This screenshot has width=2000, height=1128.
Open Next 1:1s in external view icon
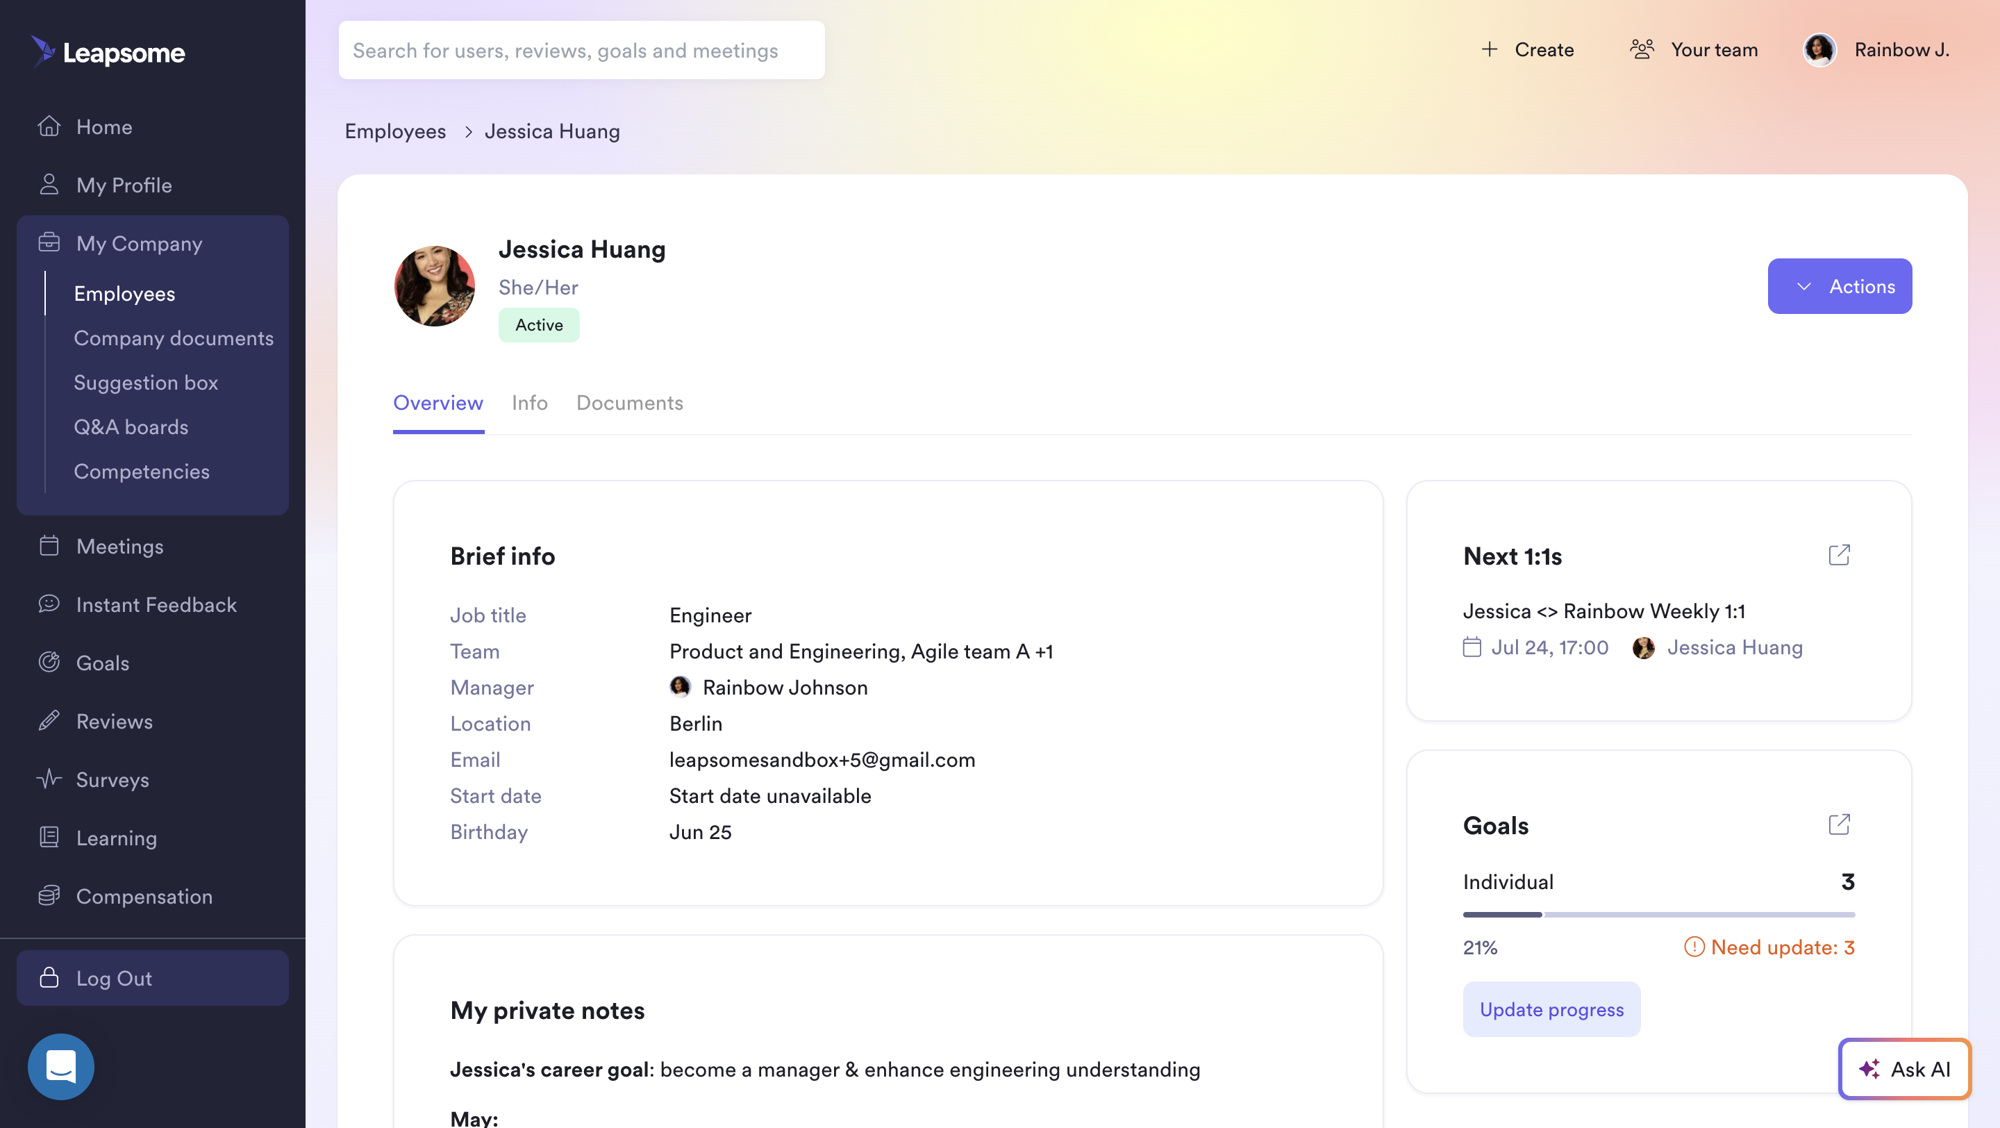click(1840, 554)
